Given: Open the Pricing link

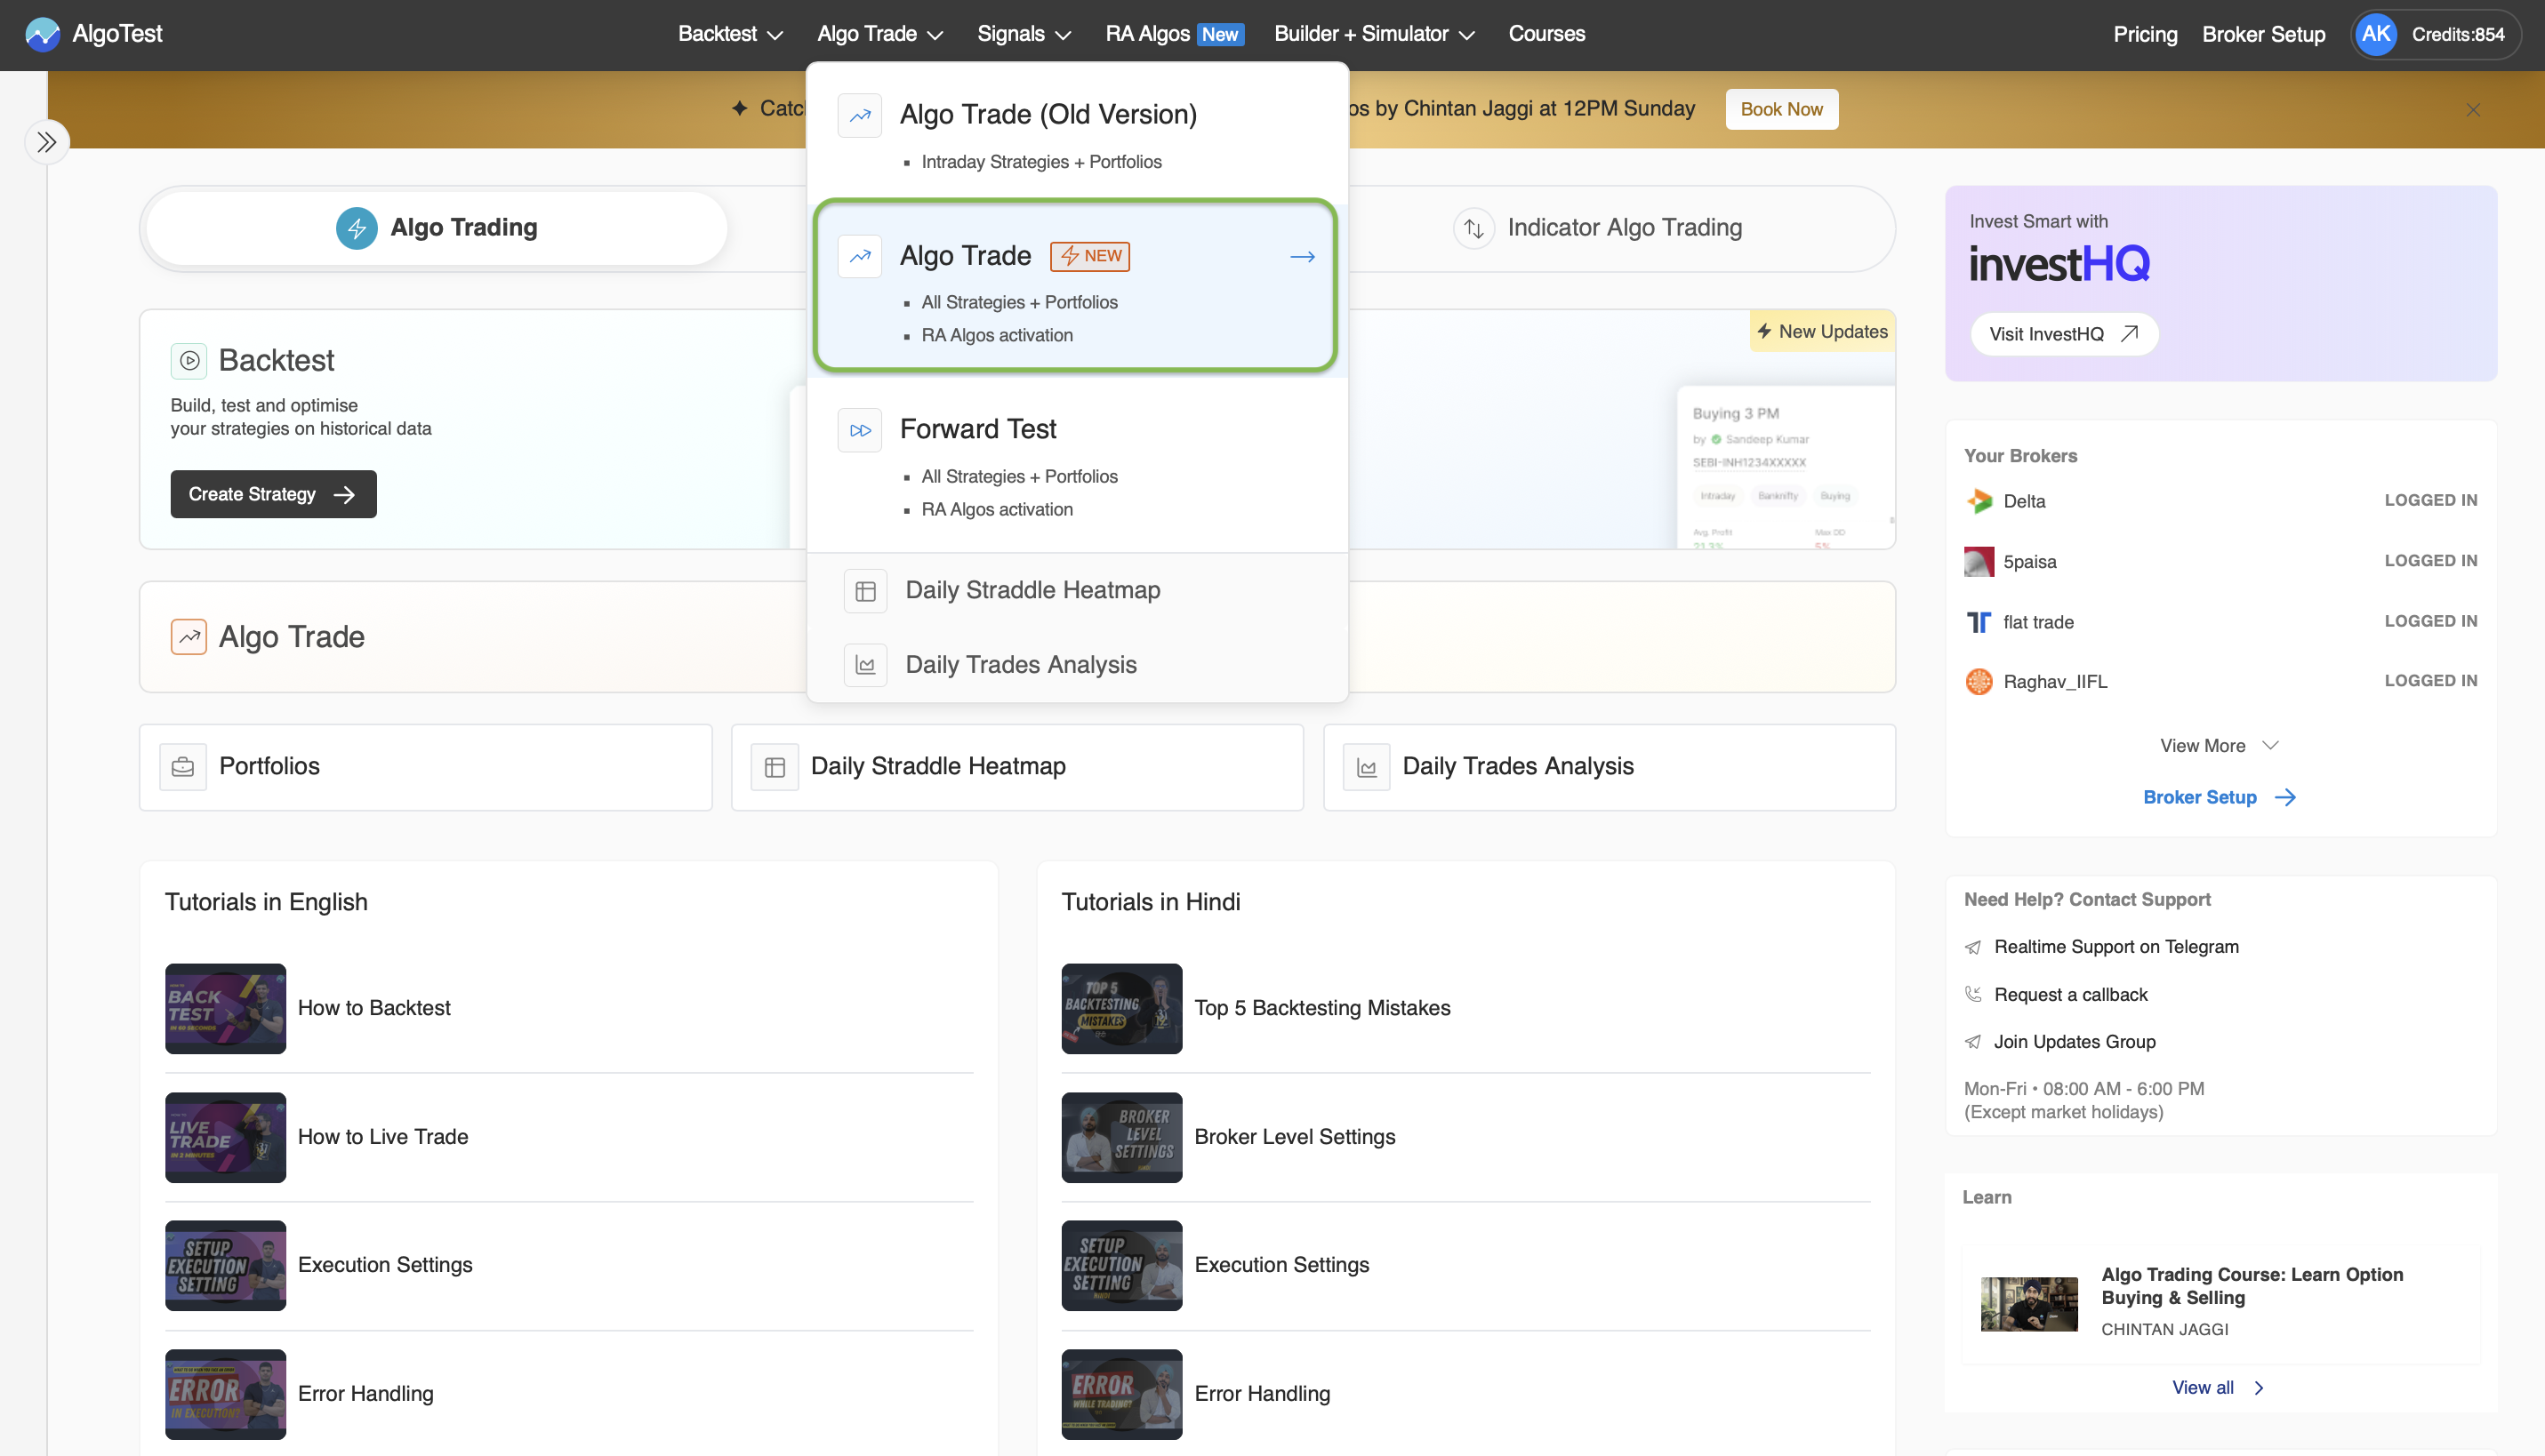Looking at the screenshot, I should [2145, 34].
